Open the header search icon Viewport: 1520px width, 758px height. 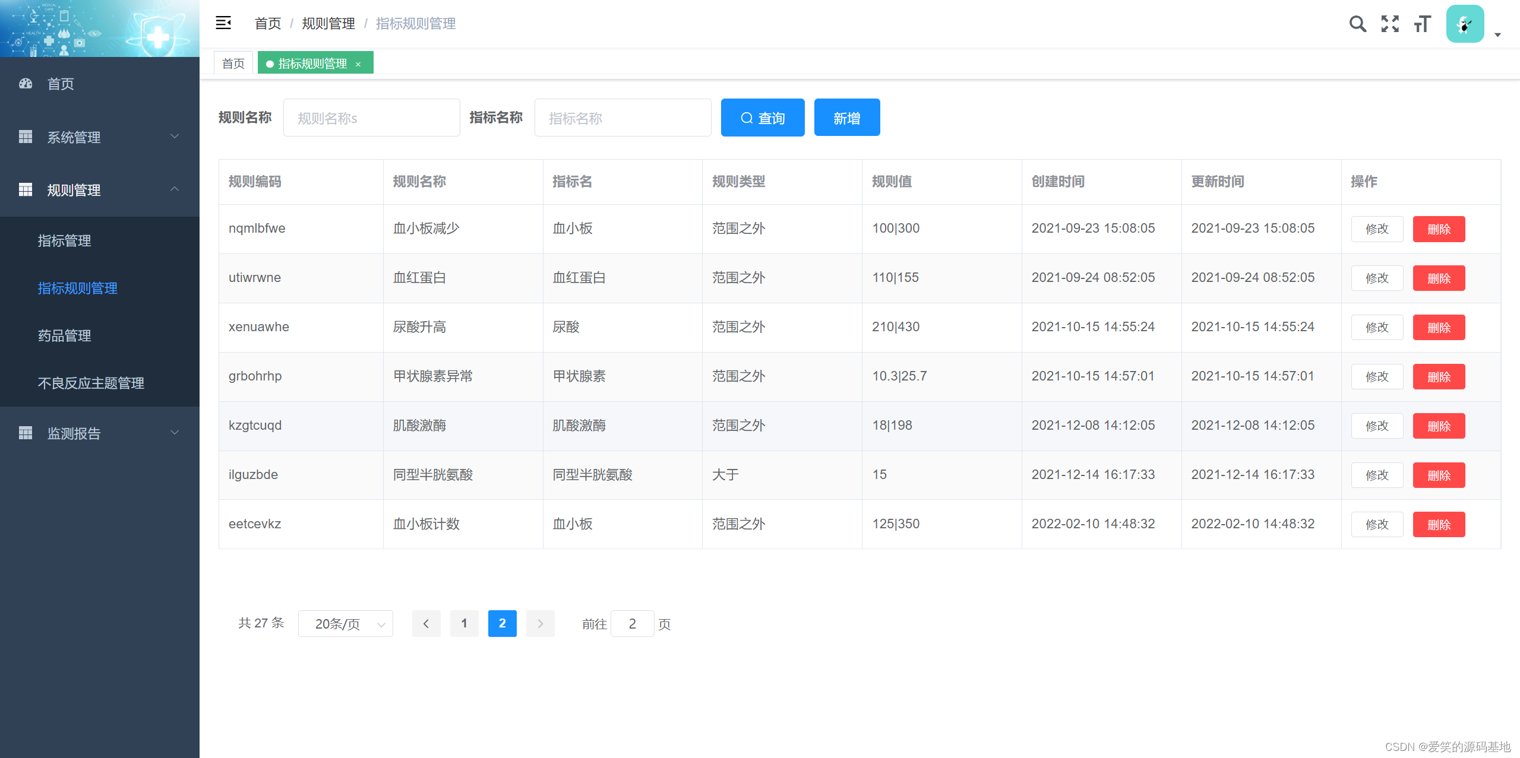tap(1357, 24)
